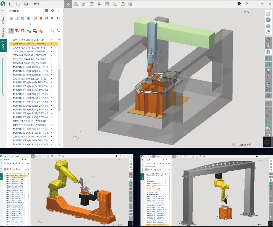Select the highlighted rotate-view tool in top toolbar
The image size is (273, 227).
[x=68, y=4]
